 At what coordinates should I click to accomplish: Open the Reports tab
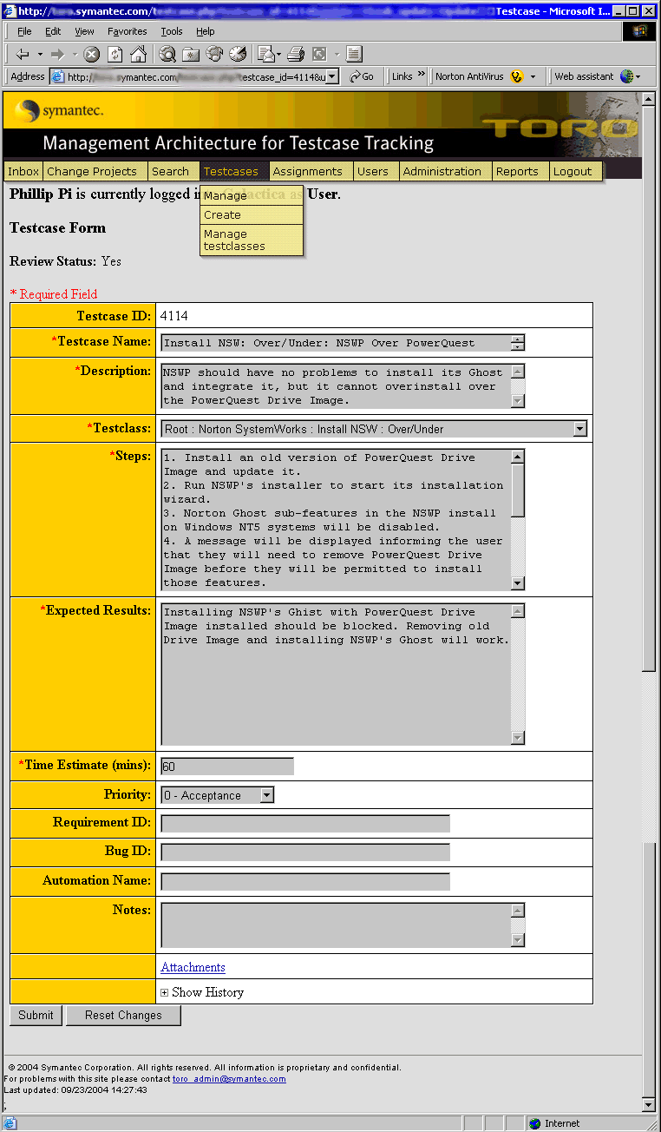pos(517,171)
